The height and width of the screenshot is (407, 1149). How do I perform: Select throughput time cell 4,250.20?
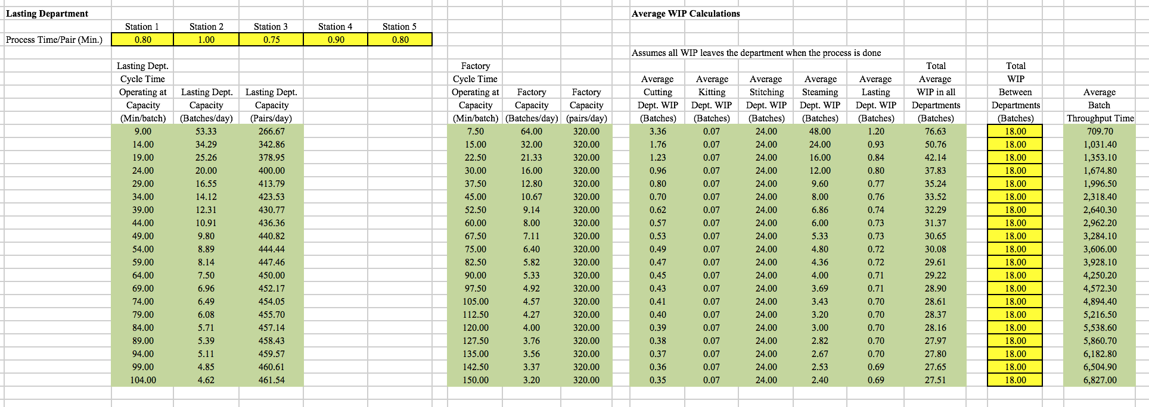click(1100, 275)
